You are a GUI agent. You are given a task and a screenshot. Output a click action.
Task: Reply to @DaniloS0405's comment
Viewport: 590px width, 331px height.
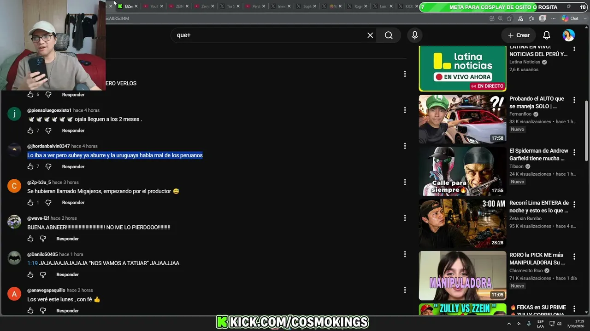[67, 274]
